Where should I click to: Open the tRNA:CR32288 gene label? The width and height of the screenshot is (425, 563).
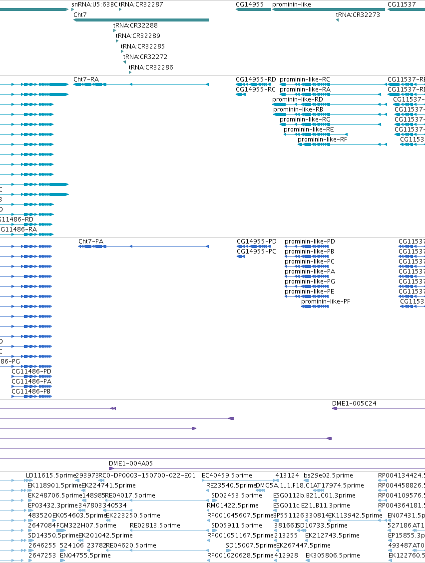point(135,25)
